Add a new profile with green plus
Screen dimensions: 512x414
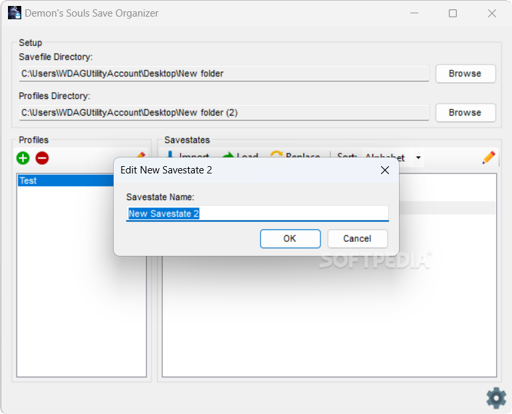(x=23, y=158)
